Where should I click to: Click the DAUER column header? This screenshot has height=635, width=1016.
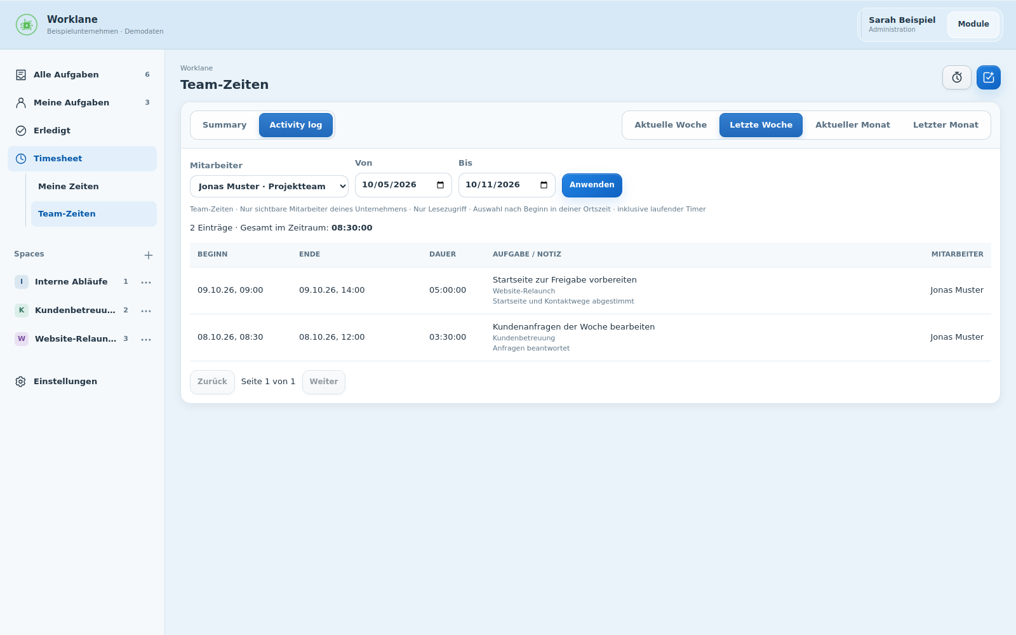443,255
